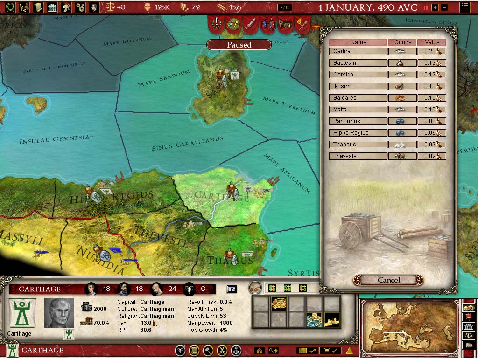Open the Economy panel via the coins icon
The image size is (478, 358).
click(23, 7)
